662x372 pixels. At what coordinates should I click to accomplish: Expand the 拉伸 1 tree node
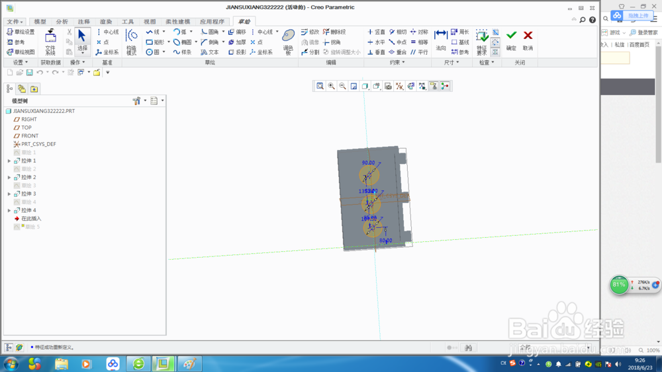(9, 161)
